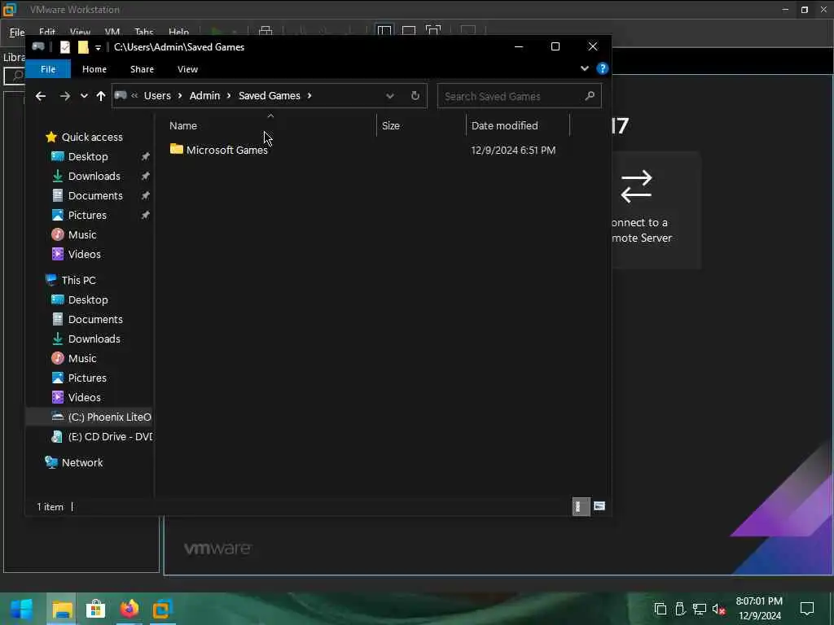Open Downloads under Quick access

click(94, 176)
